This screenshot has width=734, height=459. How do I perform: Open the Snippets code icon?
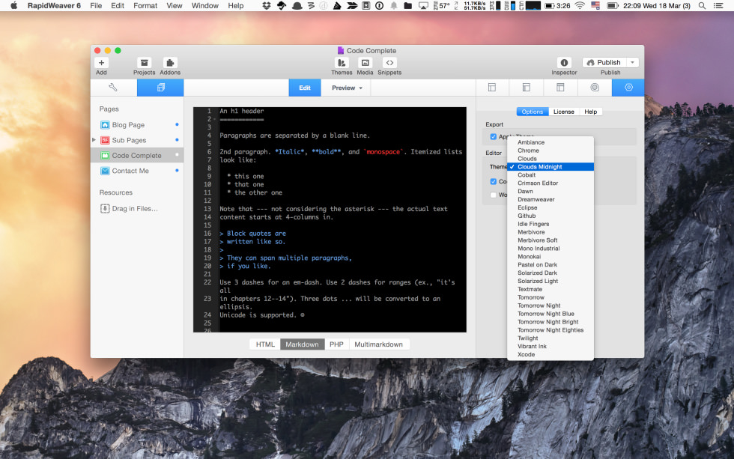pos(389,63)
